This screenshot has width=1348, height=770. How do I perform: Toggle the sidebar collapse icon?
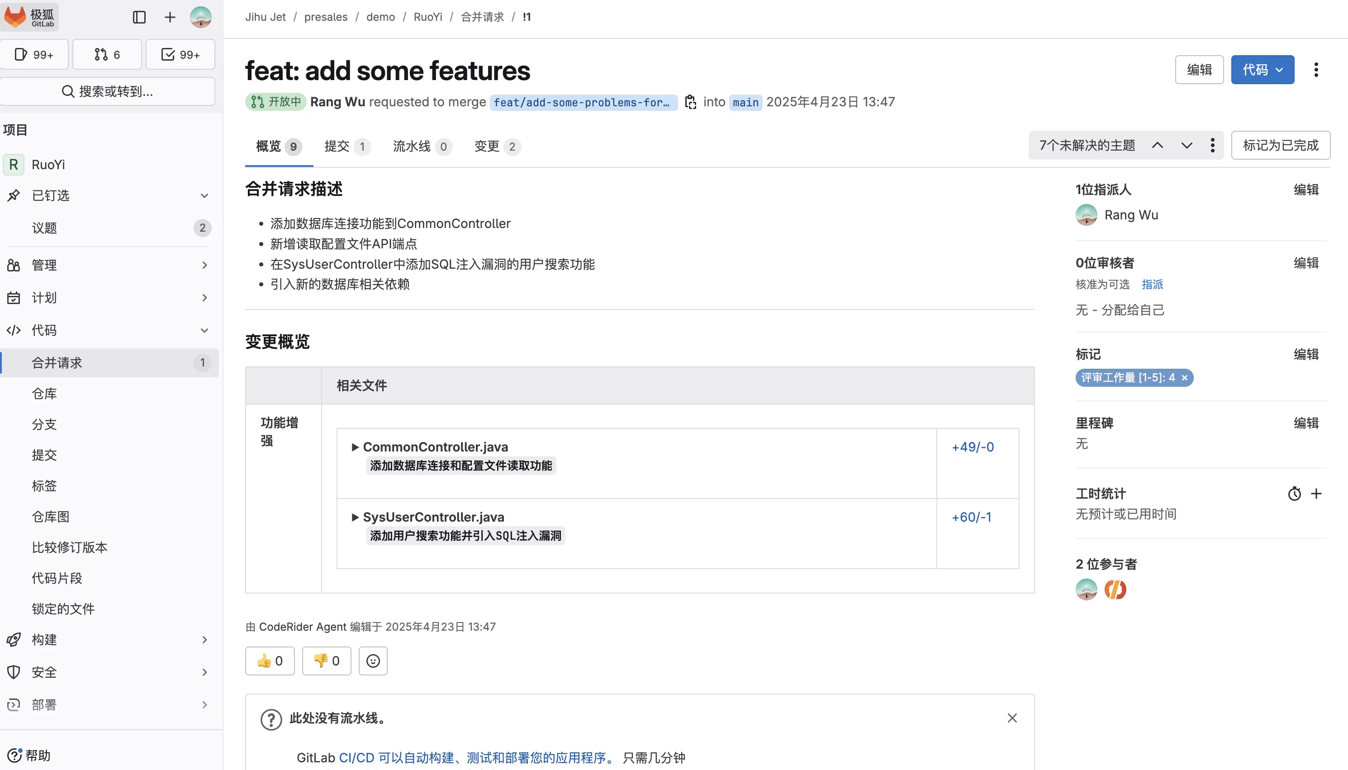click(139, 18)
